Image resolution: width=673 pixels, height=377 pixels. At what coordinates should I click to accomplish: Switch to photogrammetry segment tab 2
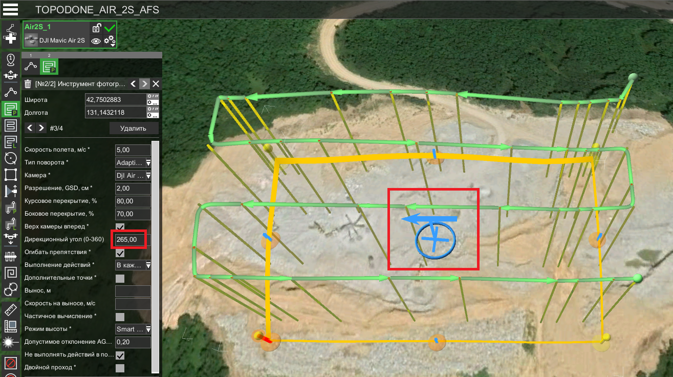click(x=50, y=66)
